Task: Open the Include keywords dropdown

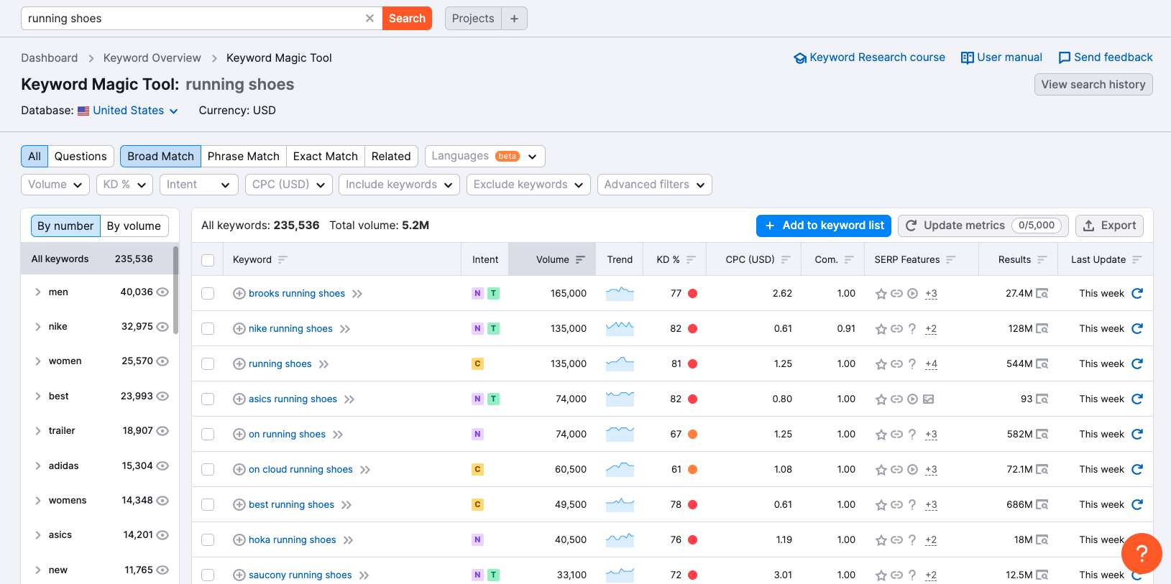Action: 399,185
